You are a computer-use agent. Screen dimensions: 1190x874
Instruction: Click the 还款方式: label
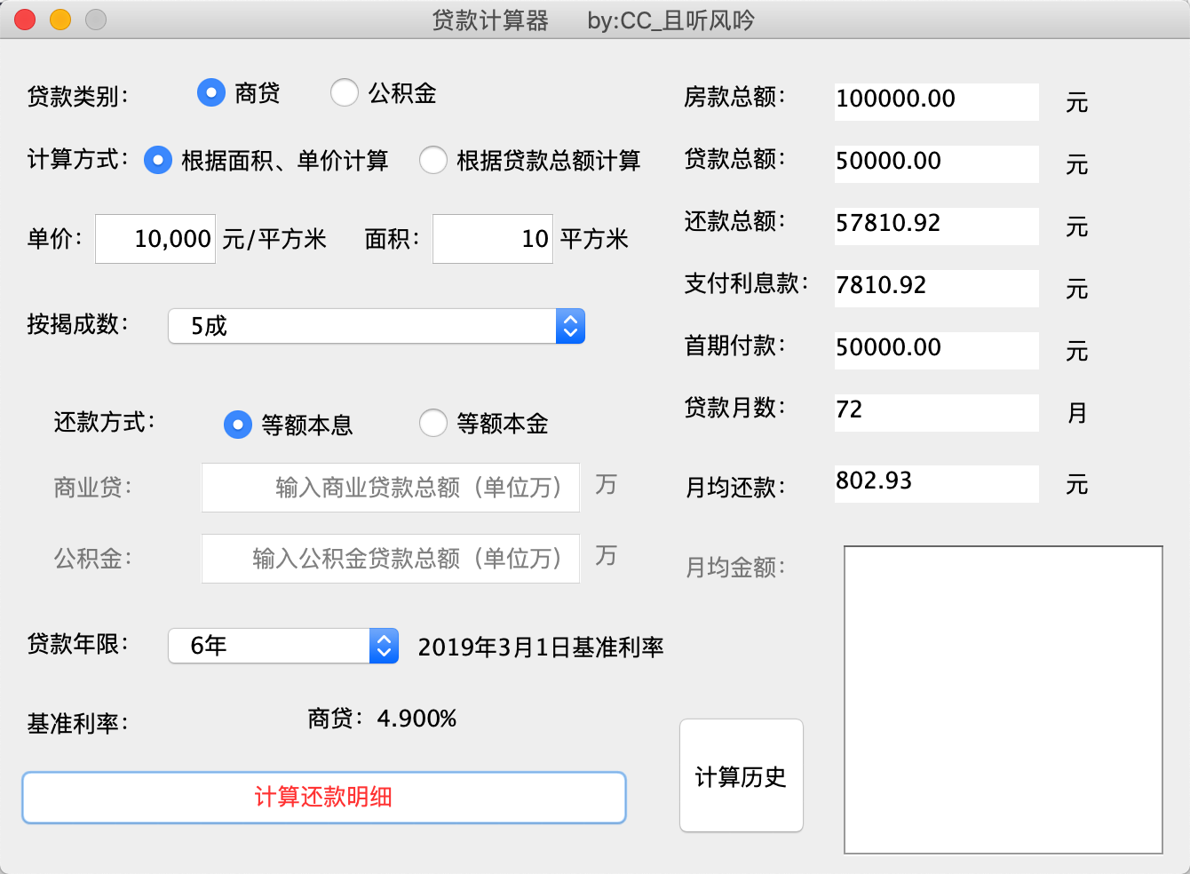coord(105,422)
